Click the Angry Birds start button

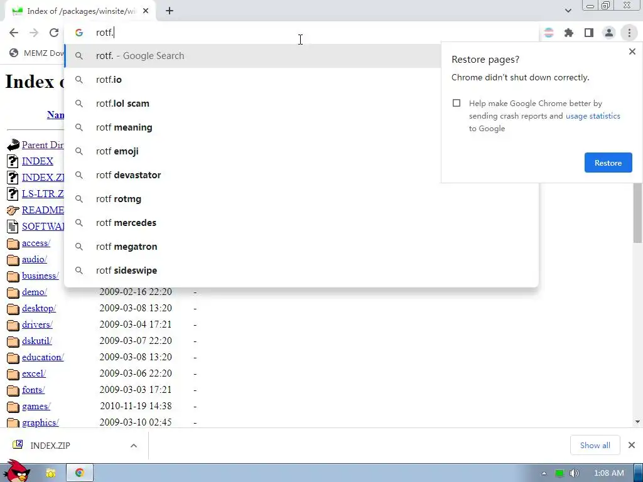pyautogui.click(x=16, y=471)
